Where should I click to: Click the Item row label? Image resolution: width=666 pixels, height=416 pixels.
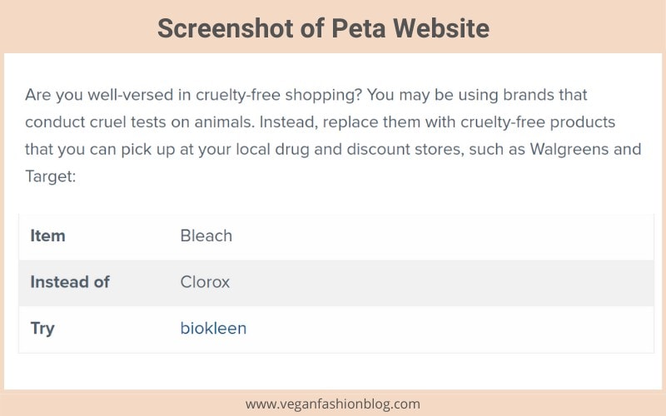pos(47,235)
